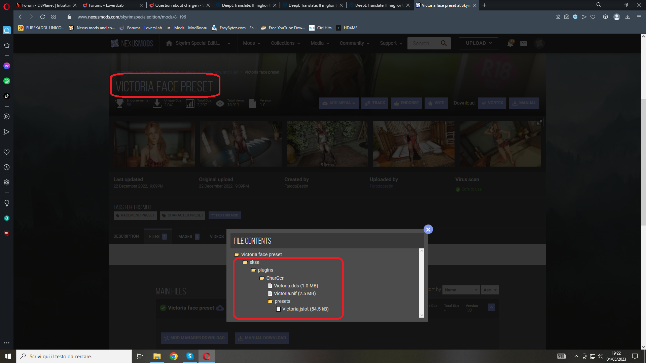Close the File Contents popup

click(428, 229)
